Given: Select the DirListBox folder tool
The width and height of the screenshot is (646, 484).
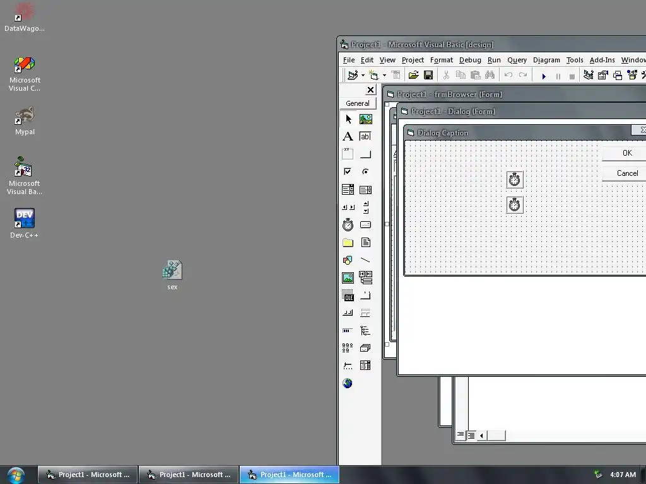Looking at the screenshot, I should coord(348,243).
